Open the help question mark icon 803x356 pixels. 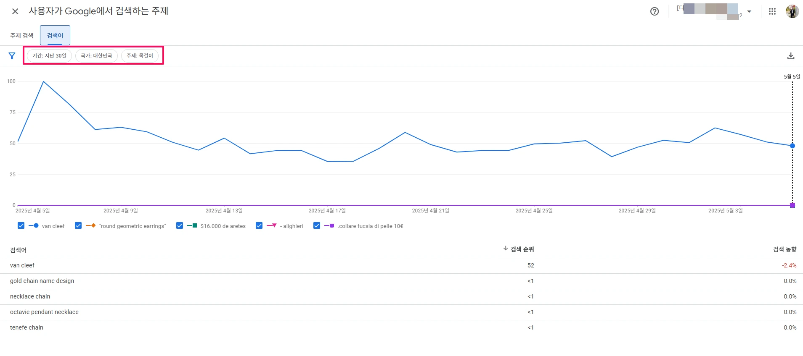coord(654,11)
